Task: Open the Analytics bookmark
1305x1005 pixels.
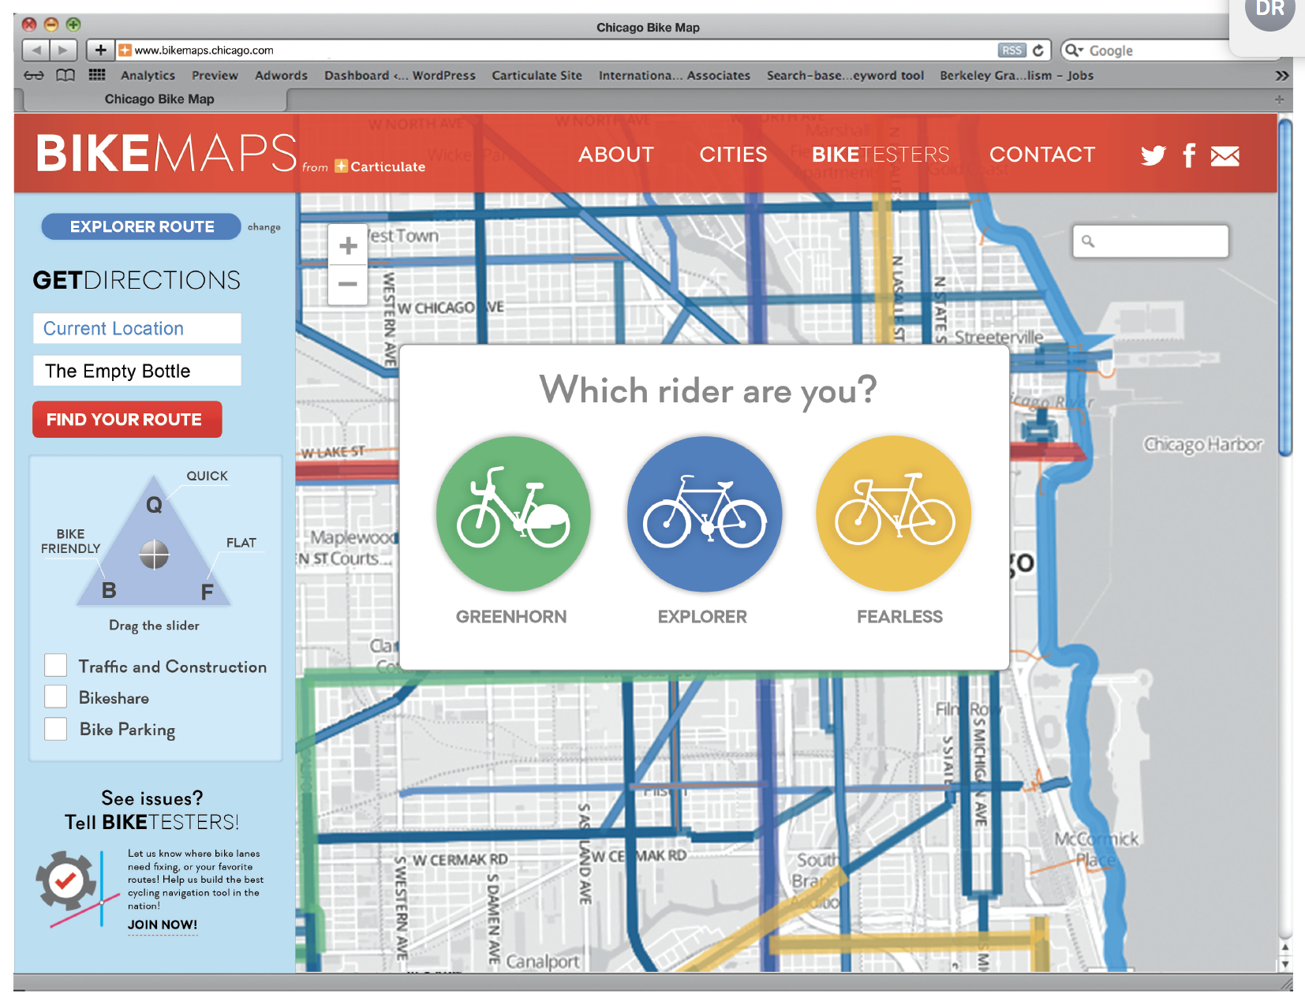Action: pyautogui.click(x=148, y=76)
